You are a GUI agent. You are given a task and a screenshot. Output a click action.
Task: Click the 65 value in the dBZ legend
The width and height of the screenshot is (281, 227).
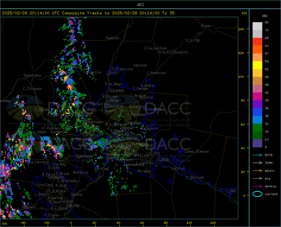pyautogui.click(x=267, y=38)
